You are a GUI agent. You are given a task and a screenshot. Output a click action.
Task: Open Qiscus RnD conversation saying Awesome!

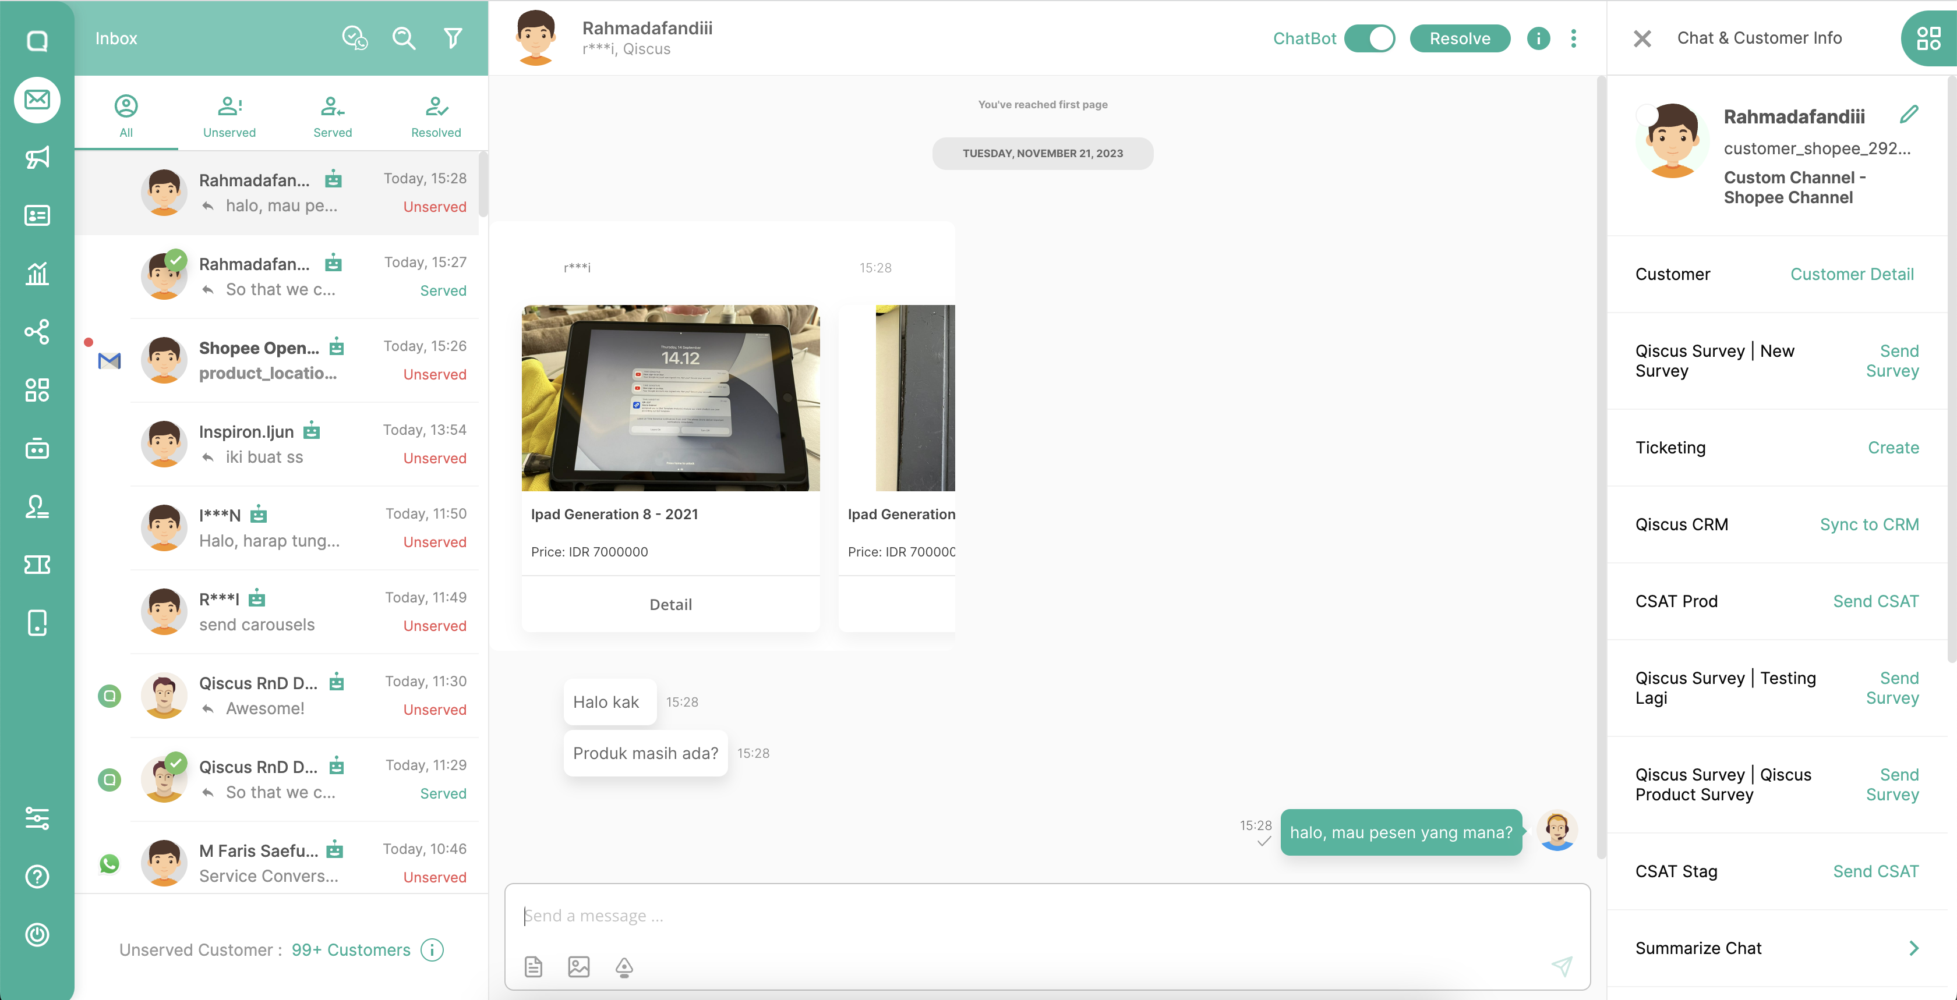[277, 696]
